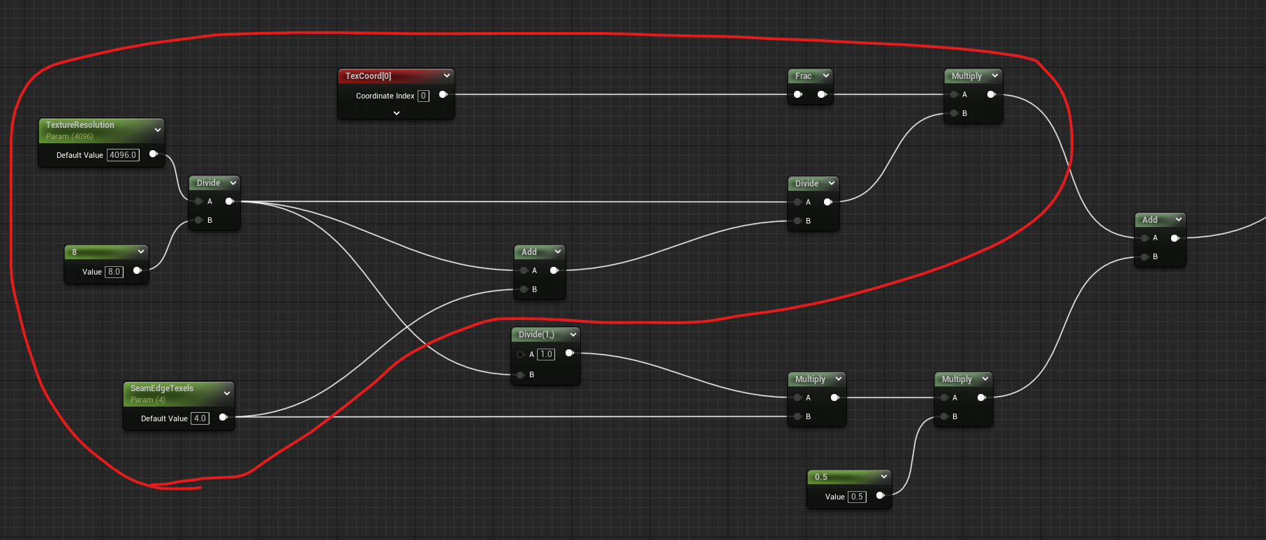Select the TextureResolution node title

pyautogui.click(x=80, y=125)
